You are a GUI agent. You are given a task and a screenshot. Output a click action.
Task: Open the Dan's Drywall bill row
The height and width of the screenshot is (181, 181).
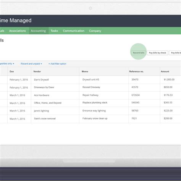point(90,80)
